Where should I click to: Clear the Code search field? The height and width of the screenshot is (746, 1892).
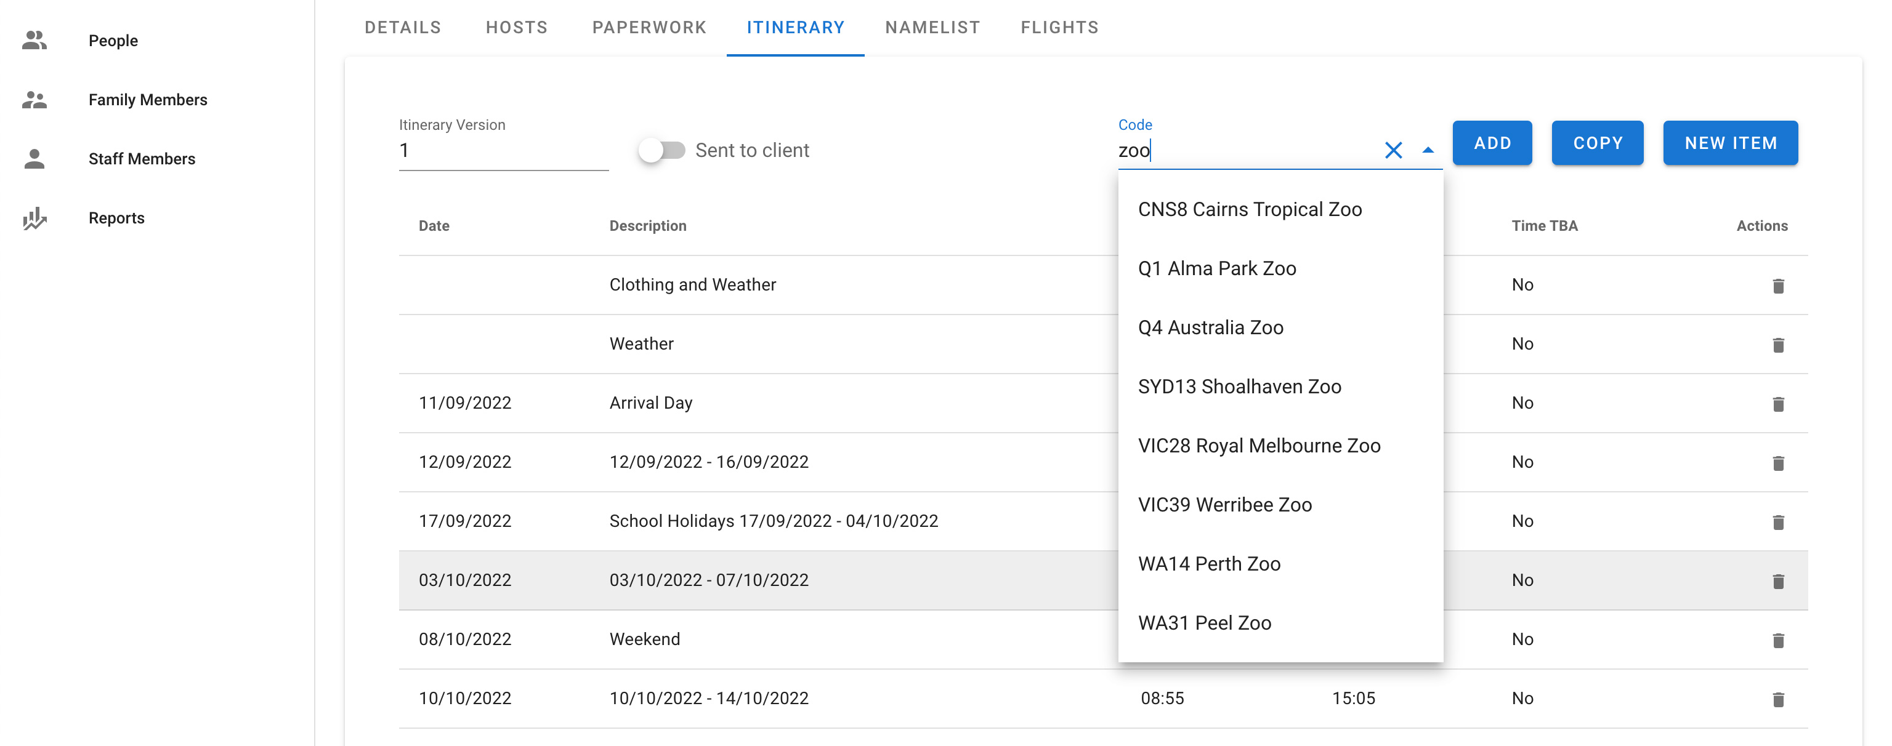[1393, 151]
